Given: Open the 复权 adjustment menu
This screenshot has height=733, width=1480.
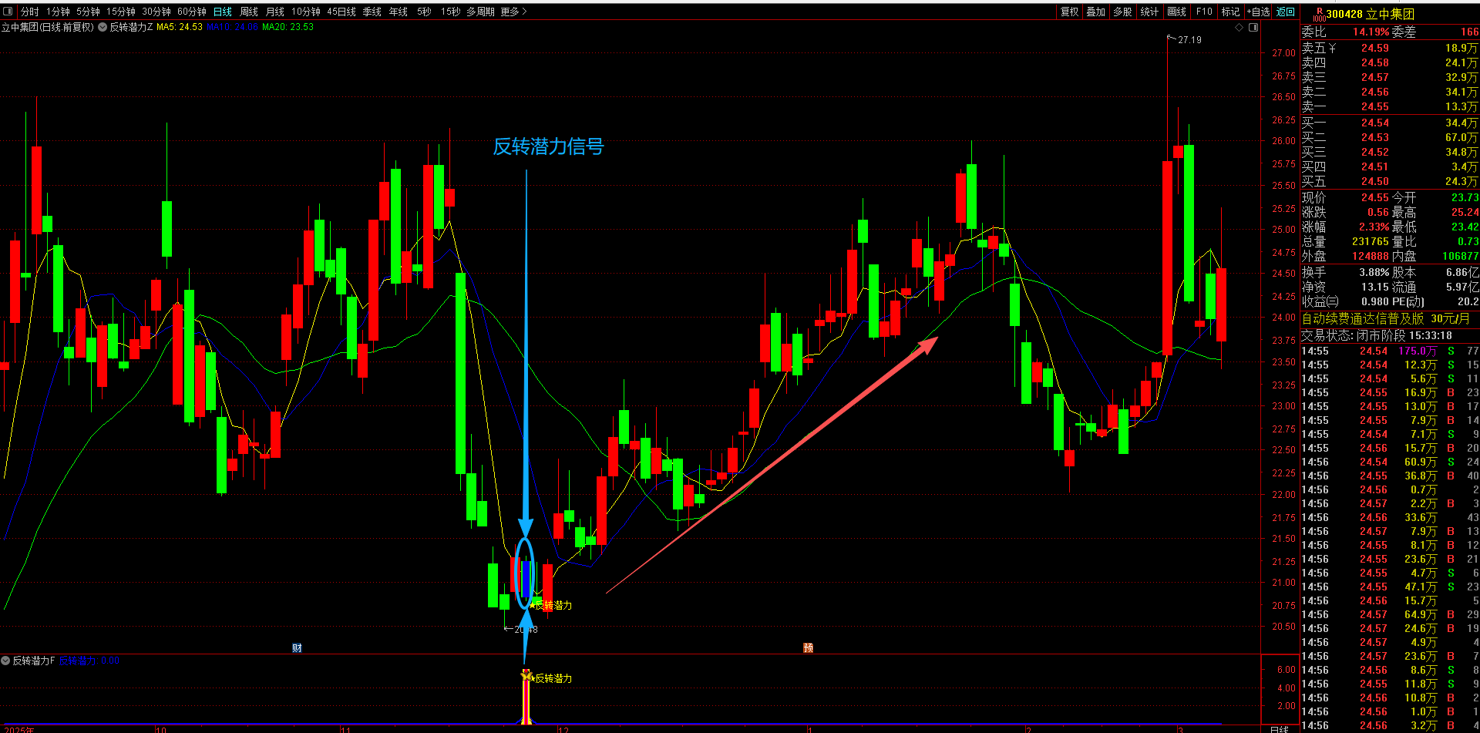Looking at the screenshot, I should point(1069,12).
